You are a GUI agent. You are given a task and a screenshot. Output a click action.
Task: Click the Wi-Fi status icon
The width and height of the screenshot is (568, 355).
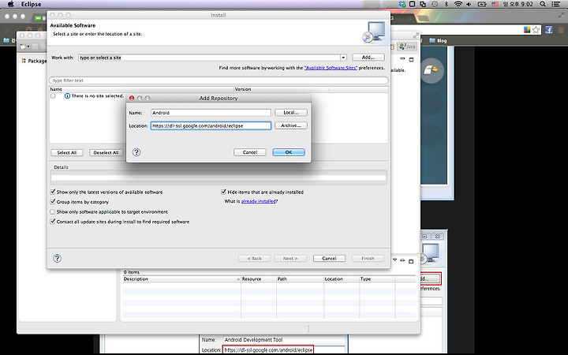(x=458, y=5)
